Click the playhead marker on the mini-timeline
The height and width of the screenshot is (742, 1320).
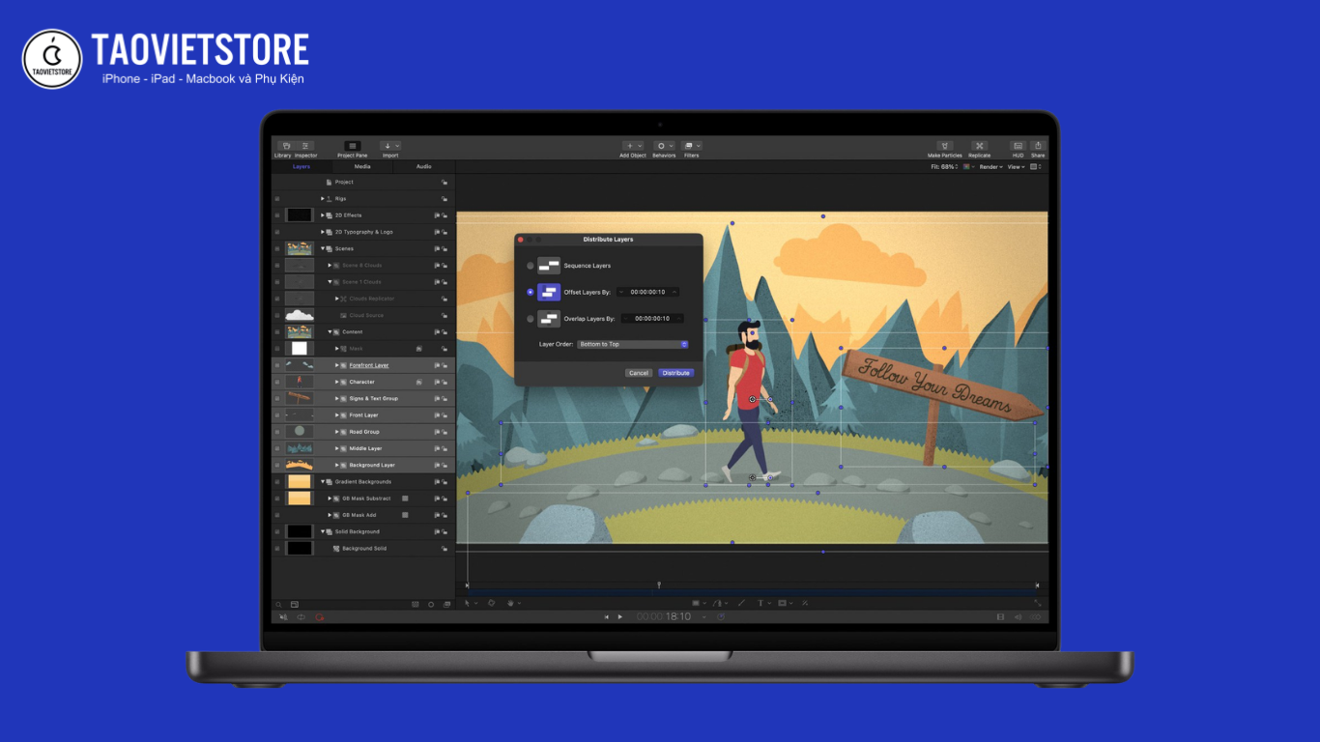[x=659, y=585]
